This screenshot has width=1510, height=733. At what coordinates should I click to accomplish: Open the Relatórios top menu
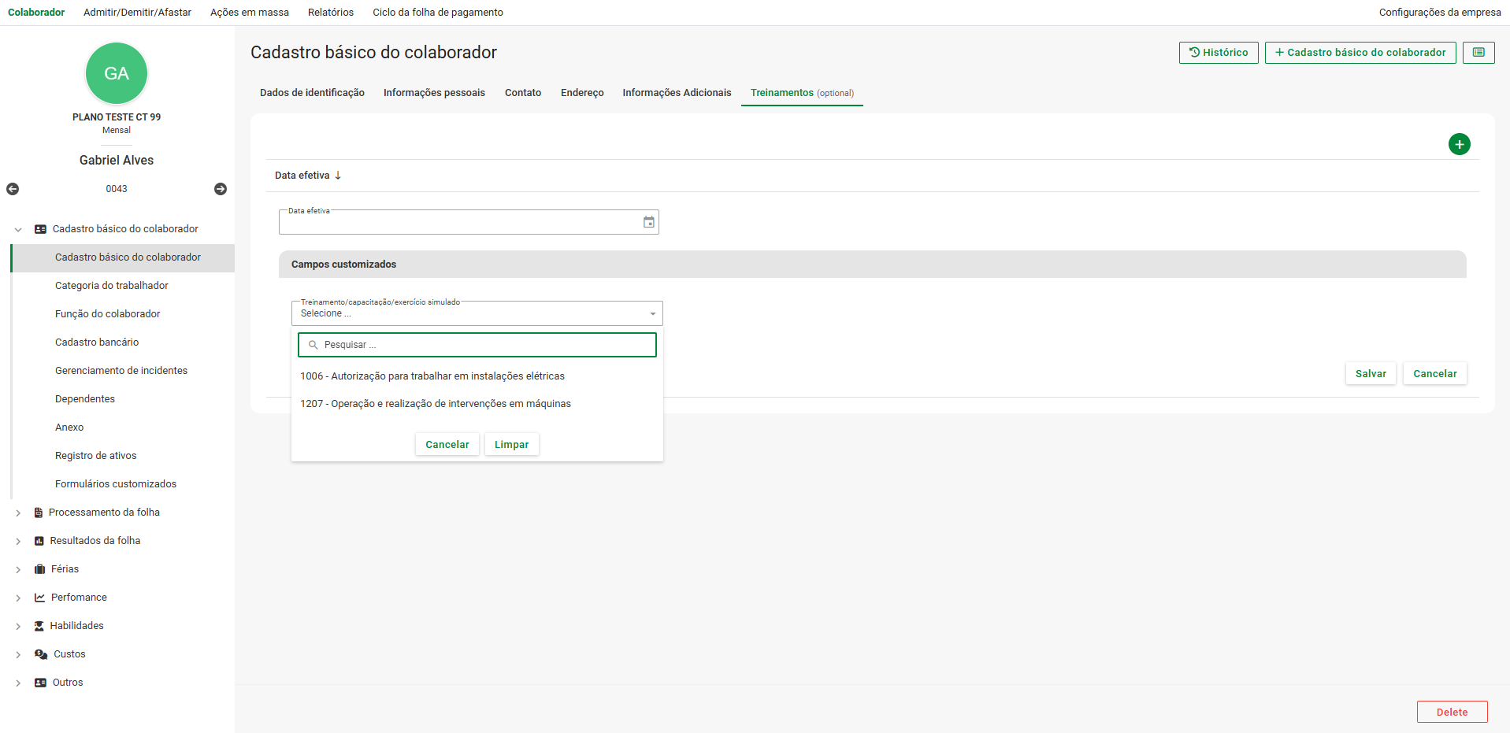point(330,13)
